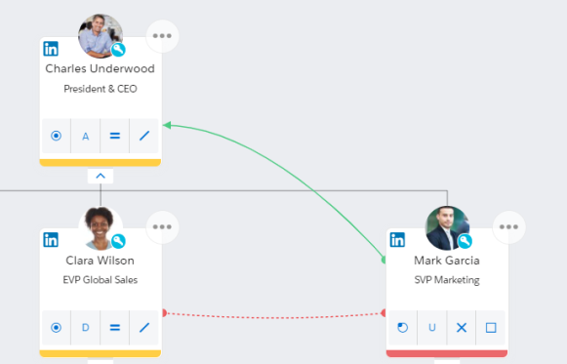
Task: Open more options menu for Mark Garcia
Action: coord(508,227)
